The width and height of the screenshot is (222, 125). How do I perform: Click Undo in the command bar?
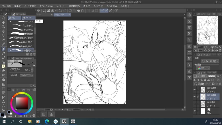pos(60,11)
